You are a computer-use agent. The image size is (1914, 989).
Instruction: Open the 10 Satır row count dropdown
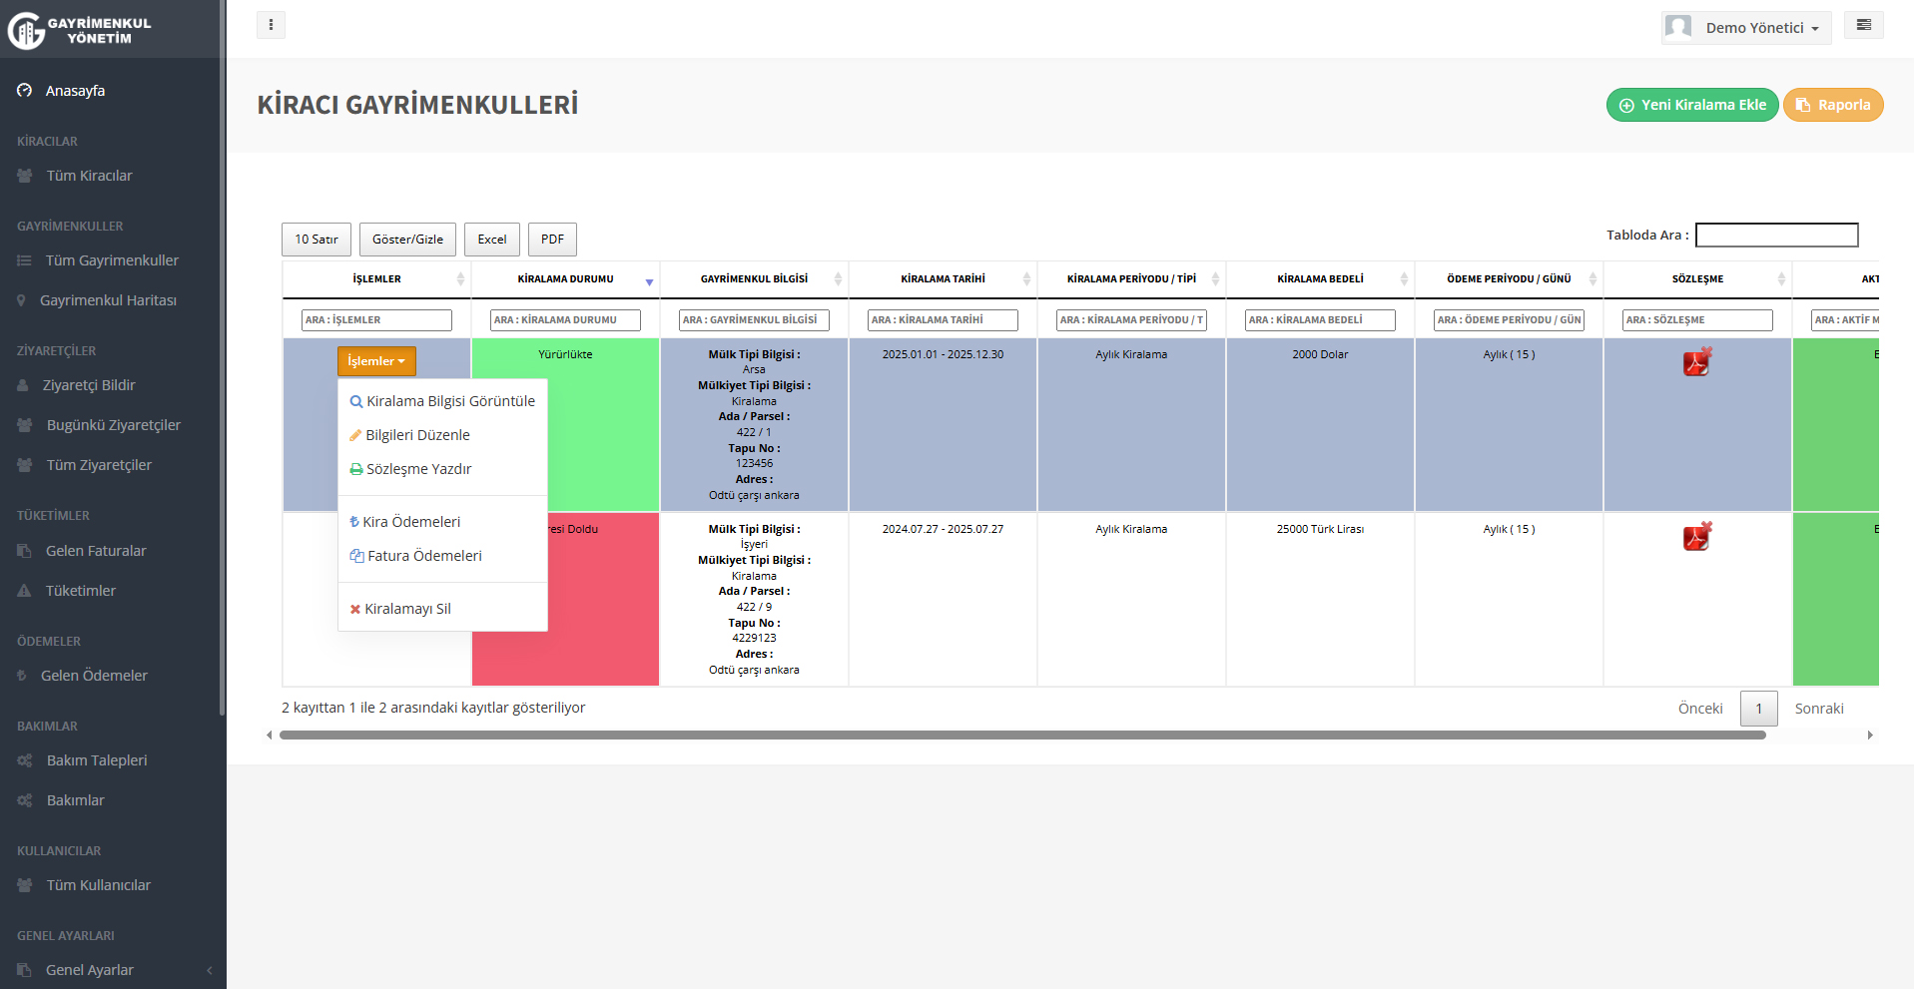[x=317, y=240]
